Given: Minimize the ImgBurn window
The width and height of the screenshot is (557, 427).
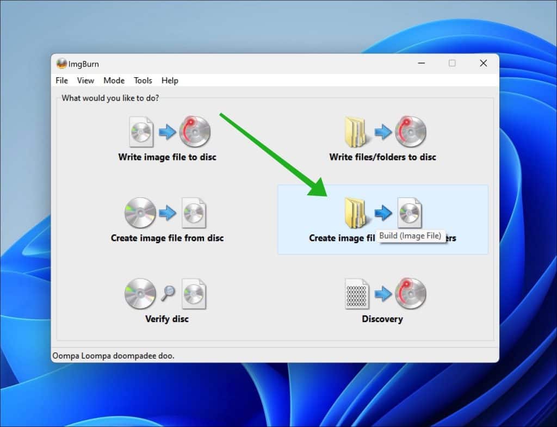Looking at the screenshot, I should (x=422, y=63).
